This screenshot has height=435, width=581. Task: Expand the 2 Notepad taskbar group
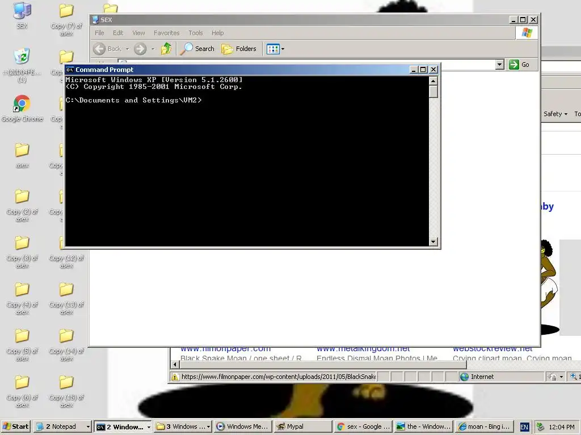(x=61, y=427)
